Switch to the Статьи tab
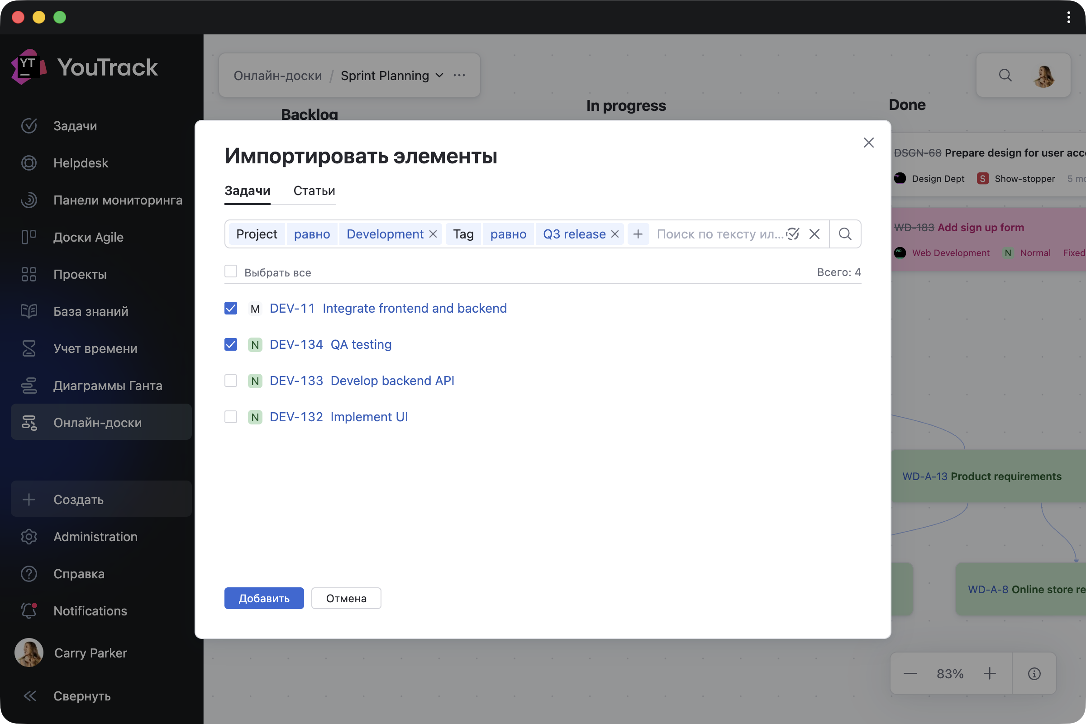This screenshot has width=1086, height=724. [x=314, y=191]
